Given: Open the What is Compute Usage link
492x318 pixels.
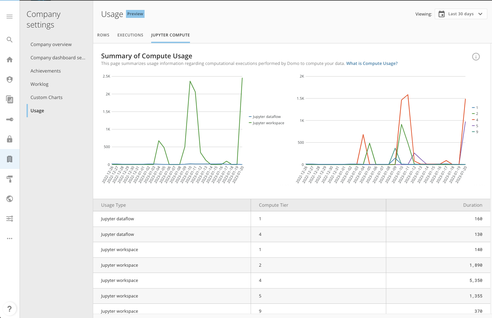Looking at the screenshot, I should 372,63.
